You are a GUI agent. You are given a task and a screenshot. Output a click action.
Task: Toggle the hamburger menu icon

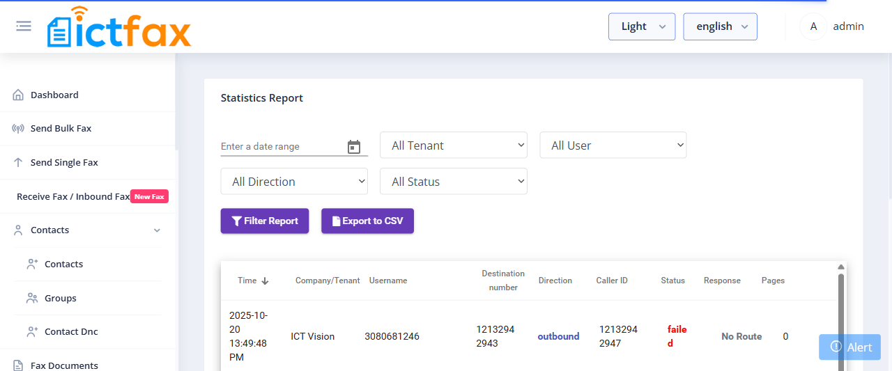(24, 26)
